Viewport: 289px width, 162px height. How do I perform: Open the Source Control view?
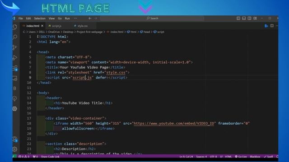coord(15,47)
